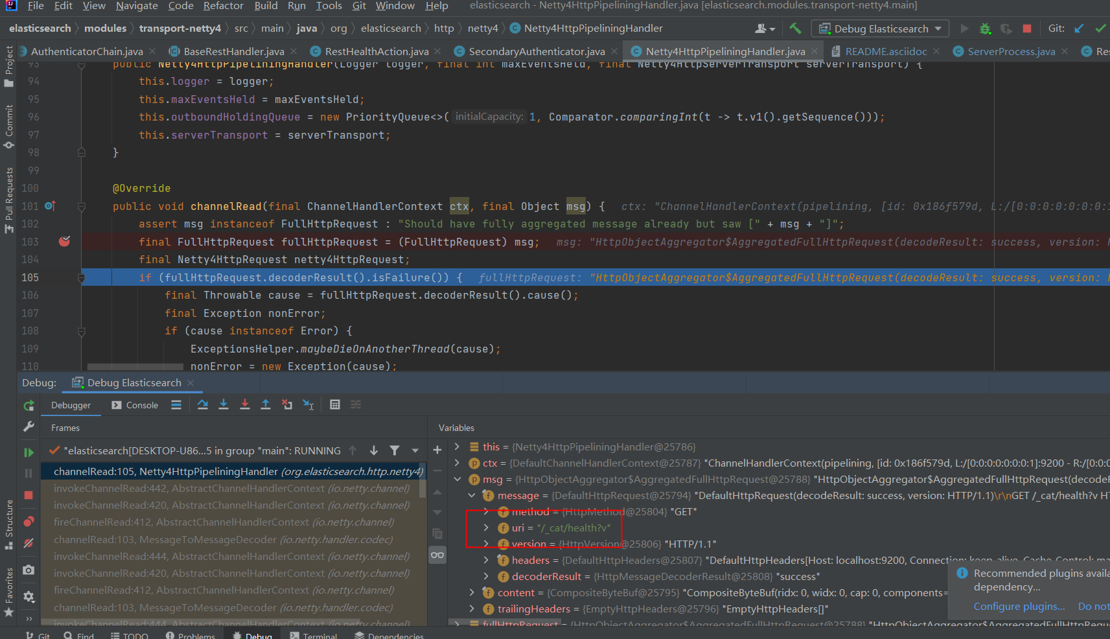
Task: Open debug settings gear icon
Action: [29, 596]
